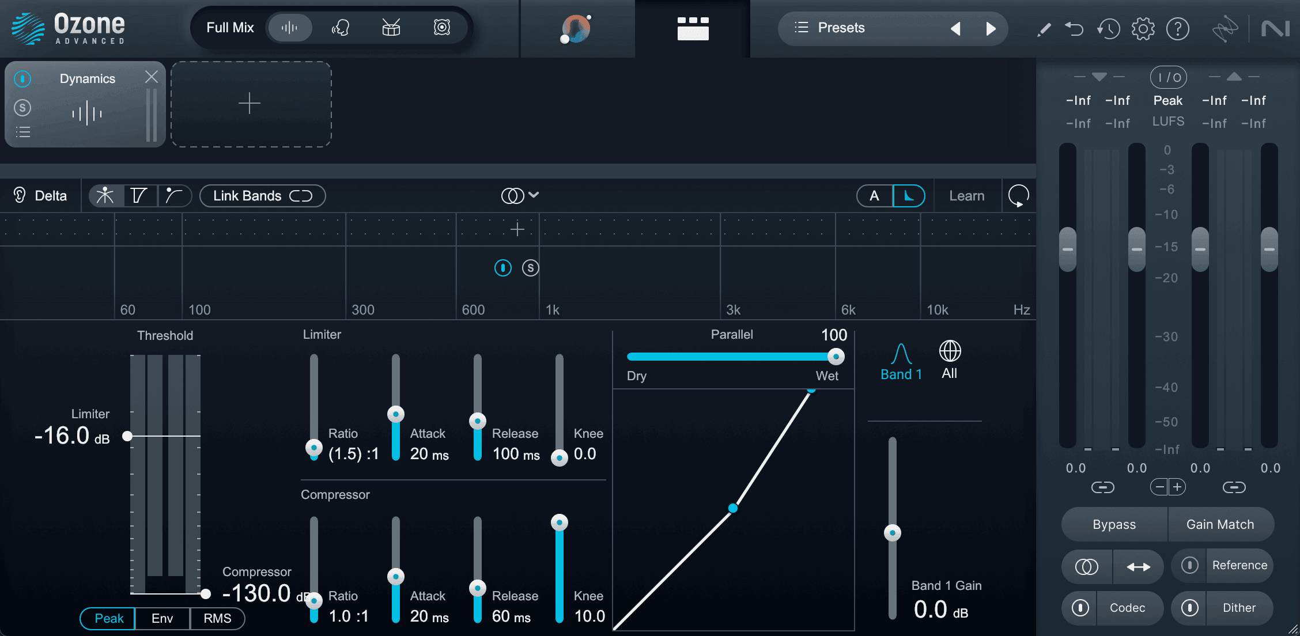Click the Native Instruments logo
Viewport: 1300px width, 636px height.
click(x=1275, y=28)
